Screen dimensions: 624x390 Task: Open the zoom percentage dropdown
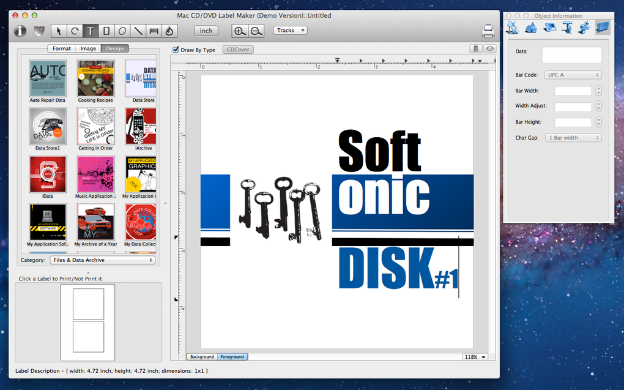475,357
